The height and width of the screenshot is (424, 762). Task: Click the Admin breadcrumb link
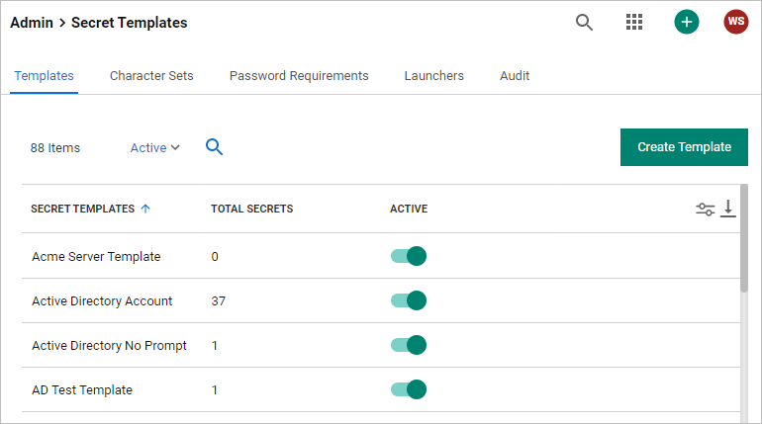[x=32, y=22]
